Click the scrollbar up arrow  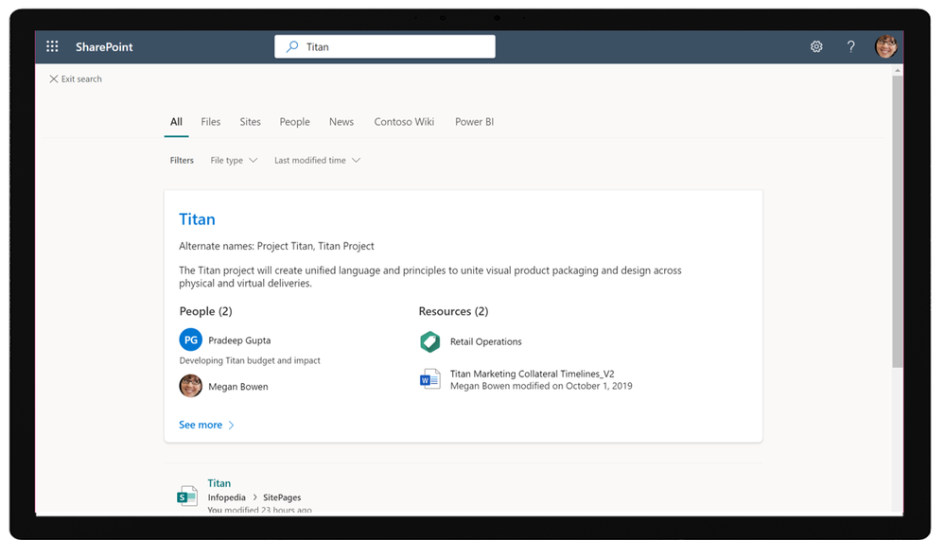pos(898,71)
